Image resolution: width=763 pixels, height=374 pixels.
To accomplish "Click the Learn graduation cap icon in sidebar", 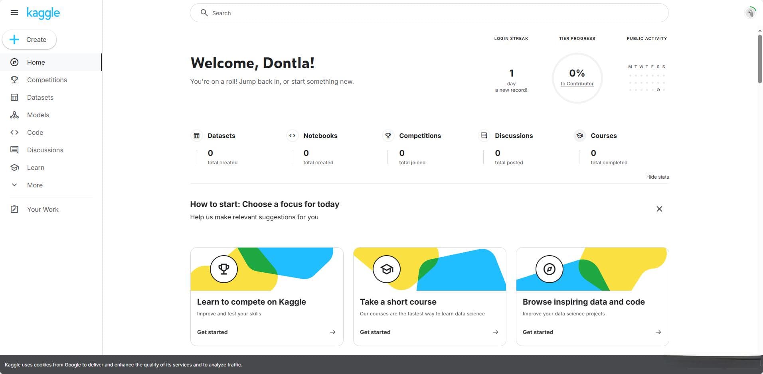I will click(x=14, y=167).
